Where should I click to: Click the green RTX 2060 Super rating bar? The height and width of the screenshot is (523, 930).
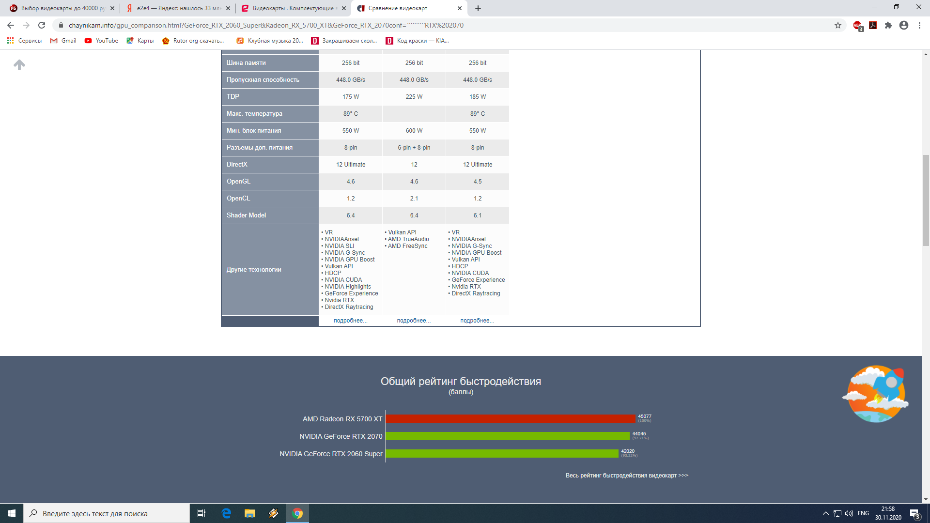tap(502, 454)
